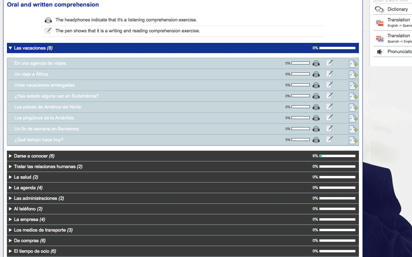Click the Pronunciation speaker icon
The height and width of the screenshot is (257, 412).
380,52
